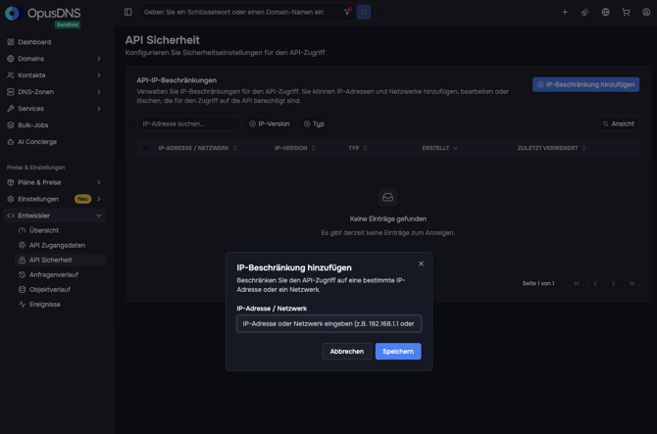Click the plus icon in top bar

565,12
